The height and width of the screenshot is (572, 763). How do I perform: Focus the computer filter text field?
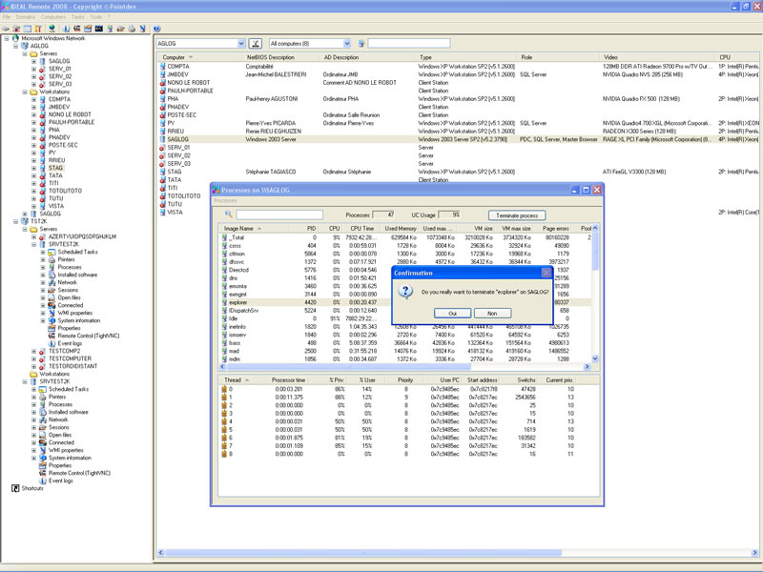(x=409, y=43)
